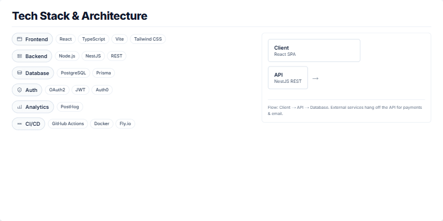Click the Database disk icon
The image size is (443, 221).
(19, 73)
